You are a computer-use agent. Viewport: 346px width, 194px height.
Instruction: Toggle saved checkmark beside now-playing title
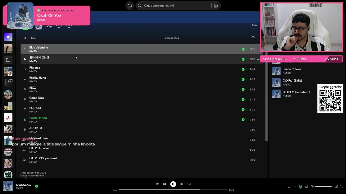click(x=36, y=186)
